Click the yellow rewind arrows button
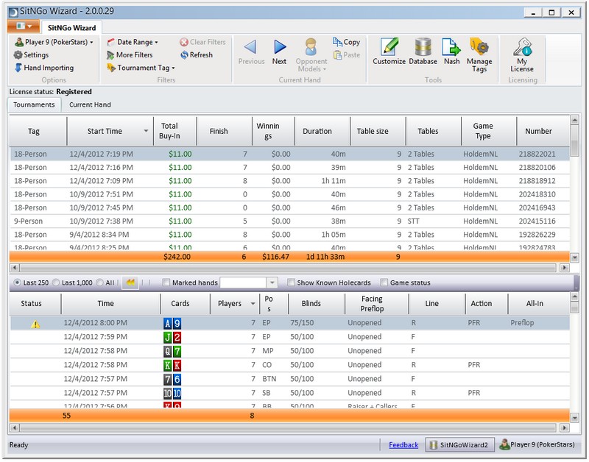Image resolution: width=589 pixels, height=462 pixels. point(130,282)
